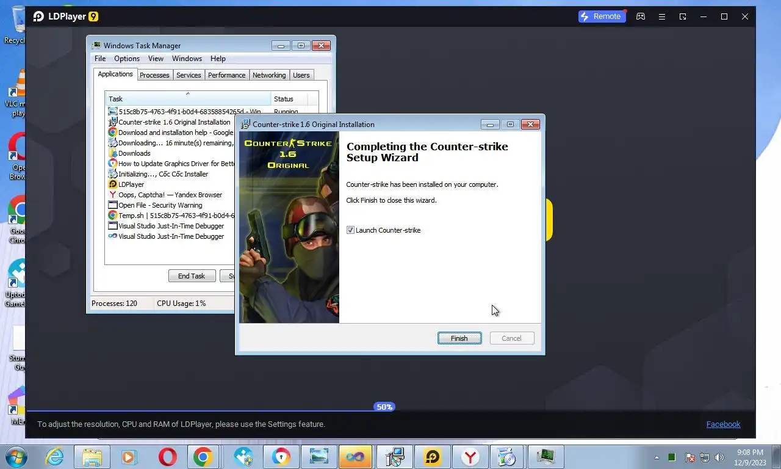781x469 pixels.
Task: Click End Task button
Action: pos(192,276)
